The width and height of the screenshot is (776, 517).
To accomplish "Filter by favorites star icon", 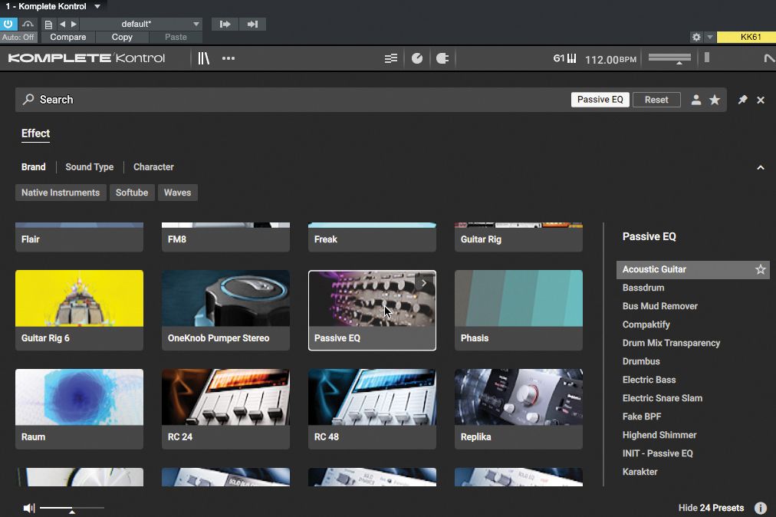I will point(715,100).
